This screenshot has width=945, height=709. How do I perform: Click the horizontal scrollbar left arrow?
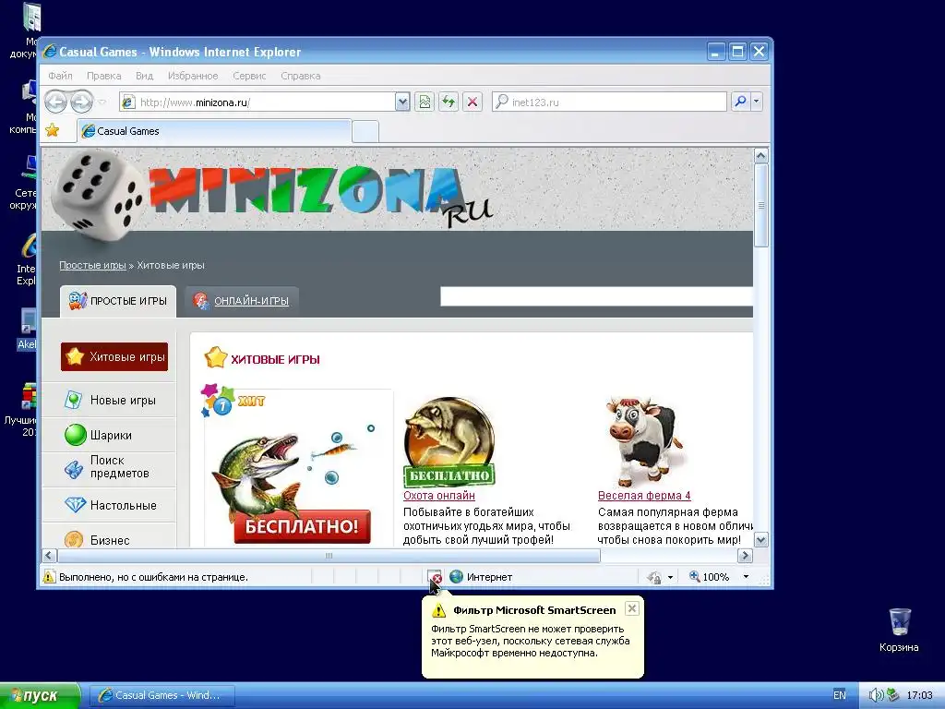tap(50, 555)
